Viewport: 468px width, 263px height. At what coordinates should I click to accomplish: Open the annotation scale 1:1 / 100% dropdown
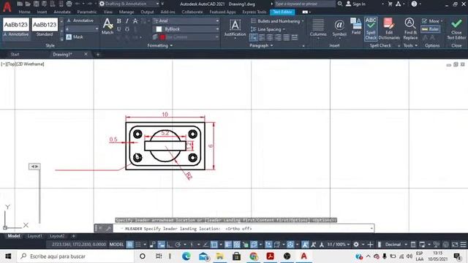pyautogui.click(x=338, y=245)
